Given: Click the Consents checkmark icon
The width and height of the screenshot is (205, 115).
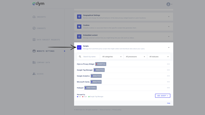Looking at the screenshot, I should (x=34, y=28).
